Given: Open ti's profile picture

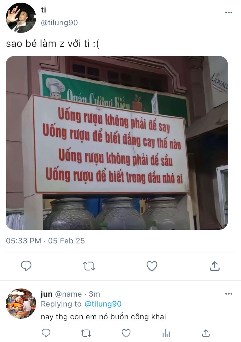Looking at the screenshot, I should (21, 18).
